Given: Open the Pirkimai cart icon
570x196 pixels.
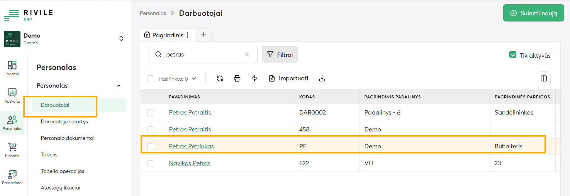Looking at the screenshot, I should pyautogui.click(x=12, y=150).
